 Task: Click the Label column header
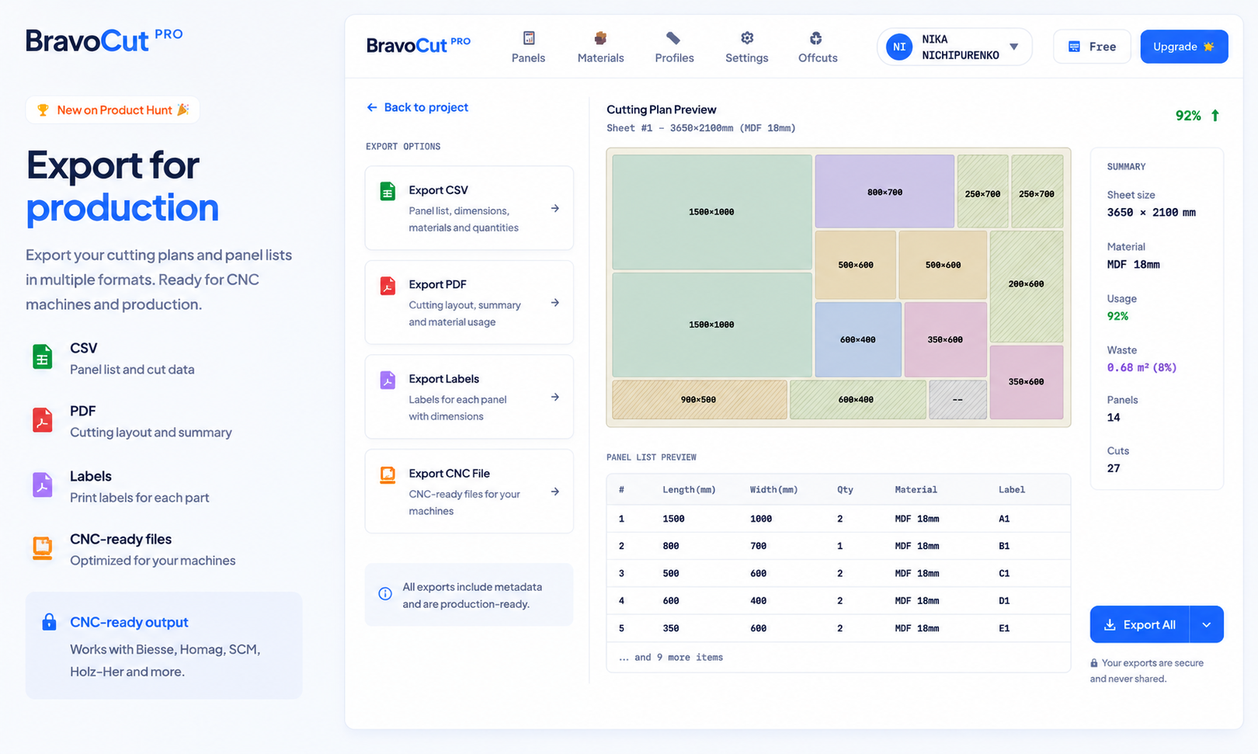(1012, 489)
